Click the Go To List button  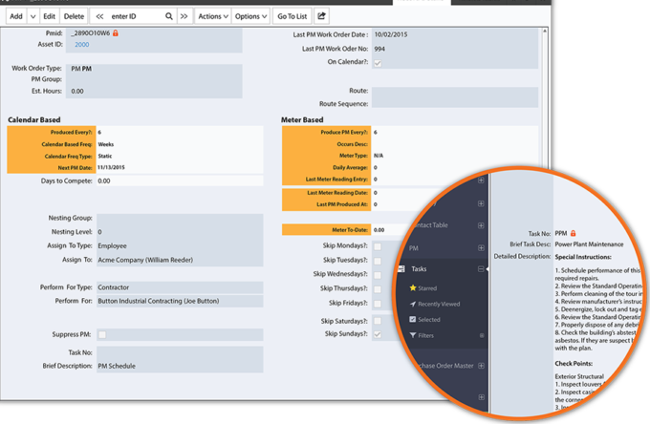292,16
